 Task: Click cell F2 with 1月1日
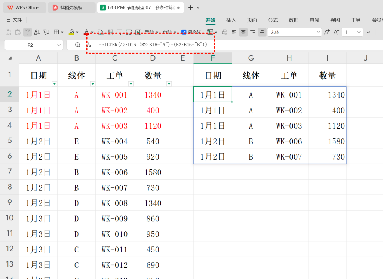point(213,95)
